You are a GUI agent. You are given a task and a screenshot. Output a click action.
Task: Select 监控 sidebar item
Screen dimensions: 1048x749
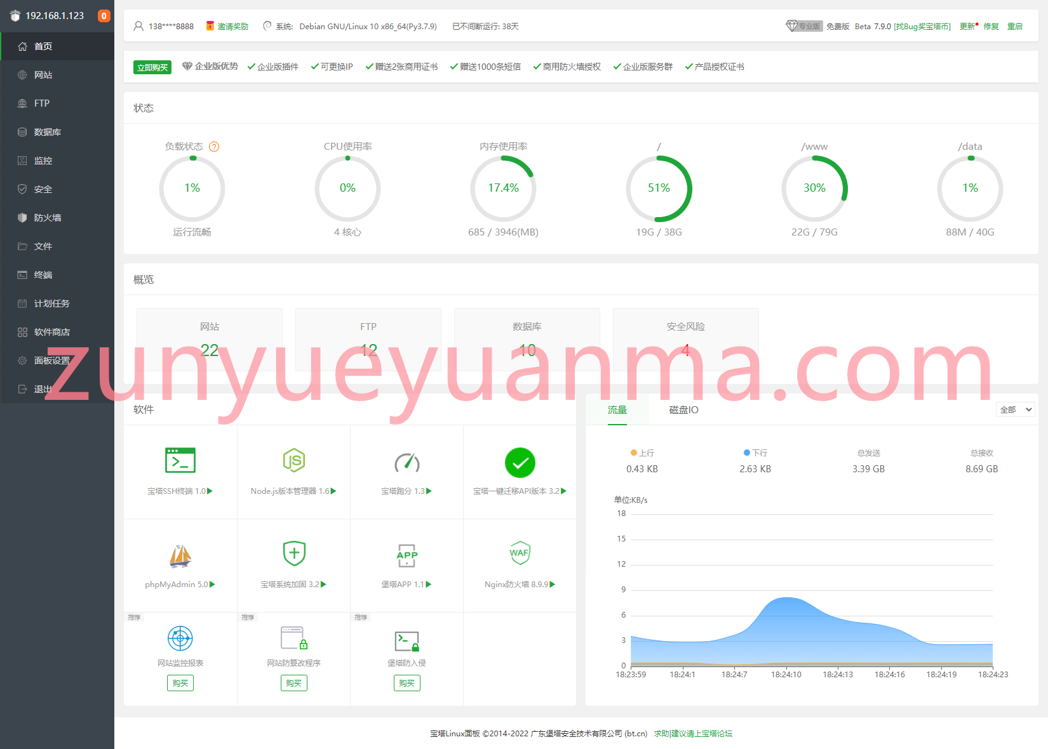coord(57,161)
